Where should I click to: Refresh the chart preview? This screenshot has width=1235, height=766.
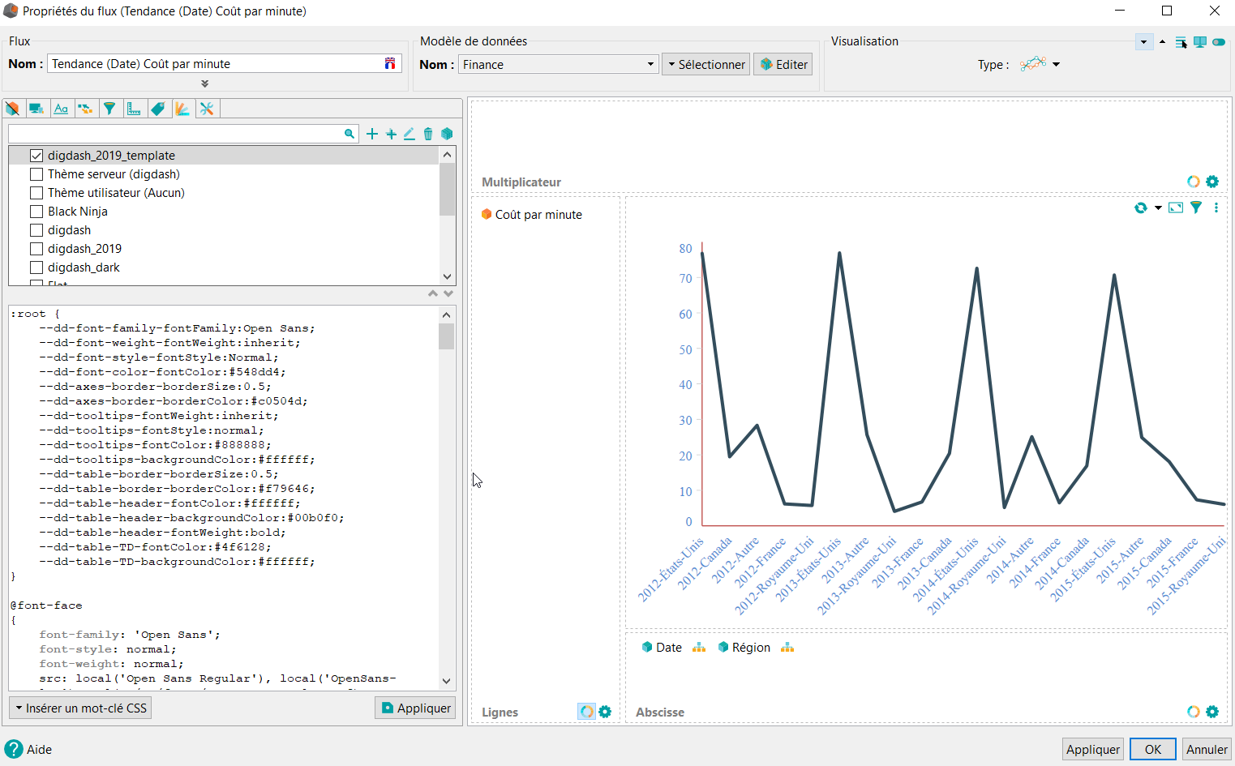(x=1141, y=208)
